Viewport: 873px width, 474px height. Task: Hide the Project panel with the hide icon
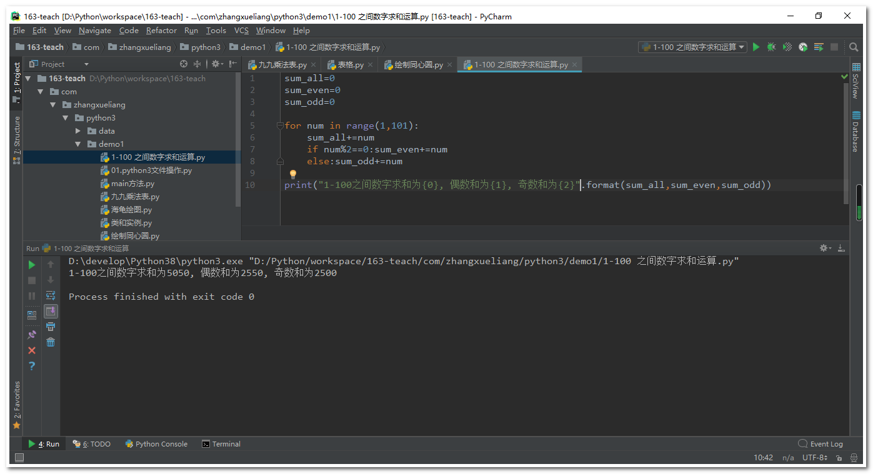click(233, 64)
